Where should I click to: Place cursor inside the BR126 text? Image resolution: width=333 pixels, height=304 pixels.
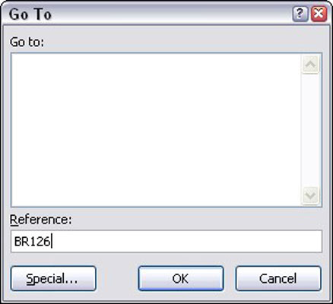coord(32,242)
